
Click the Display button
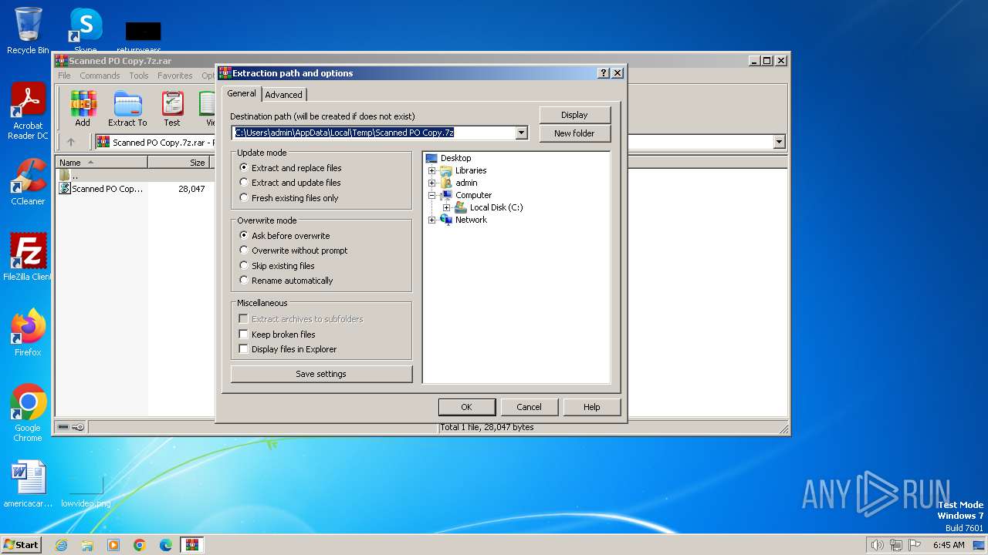click(x=574, y=115)
